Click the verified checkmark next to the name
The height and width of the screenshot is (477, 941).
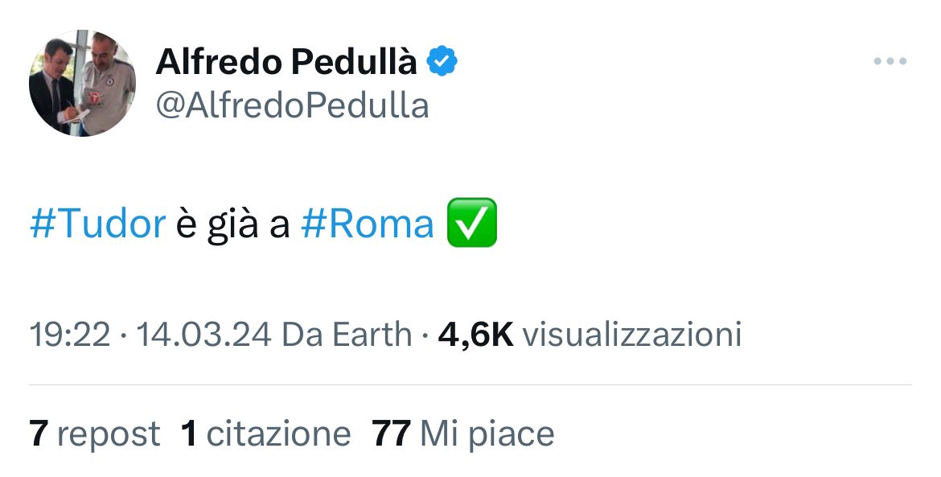tap(443, 59)
